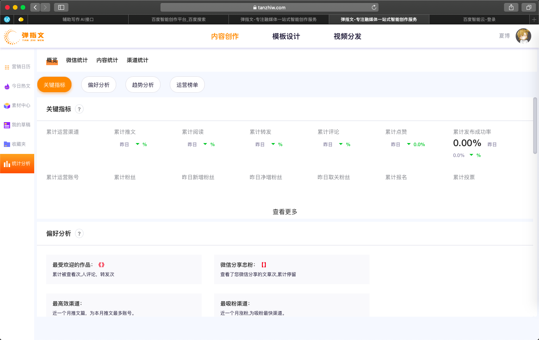Click the page vertical scrollbar
The width and height of the screenshot is (539, 340).
coord(535,126)
